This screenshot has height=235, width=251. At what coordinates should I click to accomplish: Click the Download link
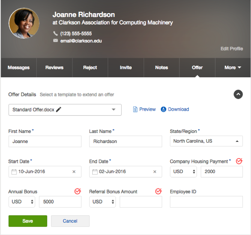175,109
